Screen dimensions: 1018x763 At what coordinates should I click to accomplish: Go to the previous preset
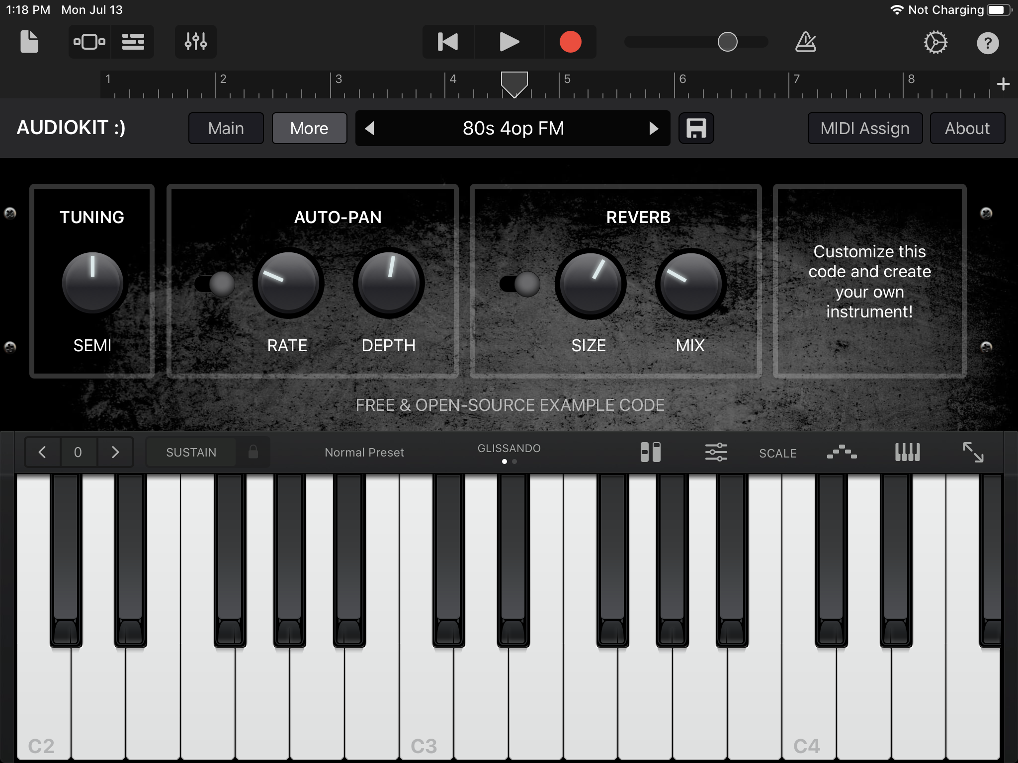[x=369, y=128]
